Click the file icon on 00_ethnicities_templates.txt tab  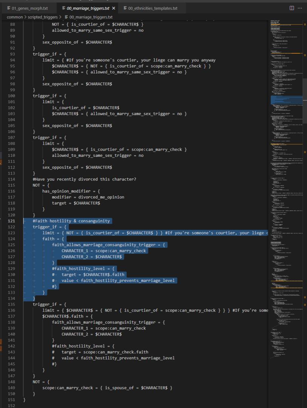pyautogui.click(x=125, y=8)
